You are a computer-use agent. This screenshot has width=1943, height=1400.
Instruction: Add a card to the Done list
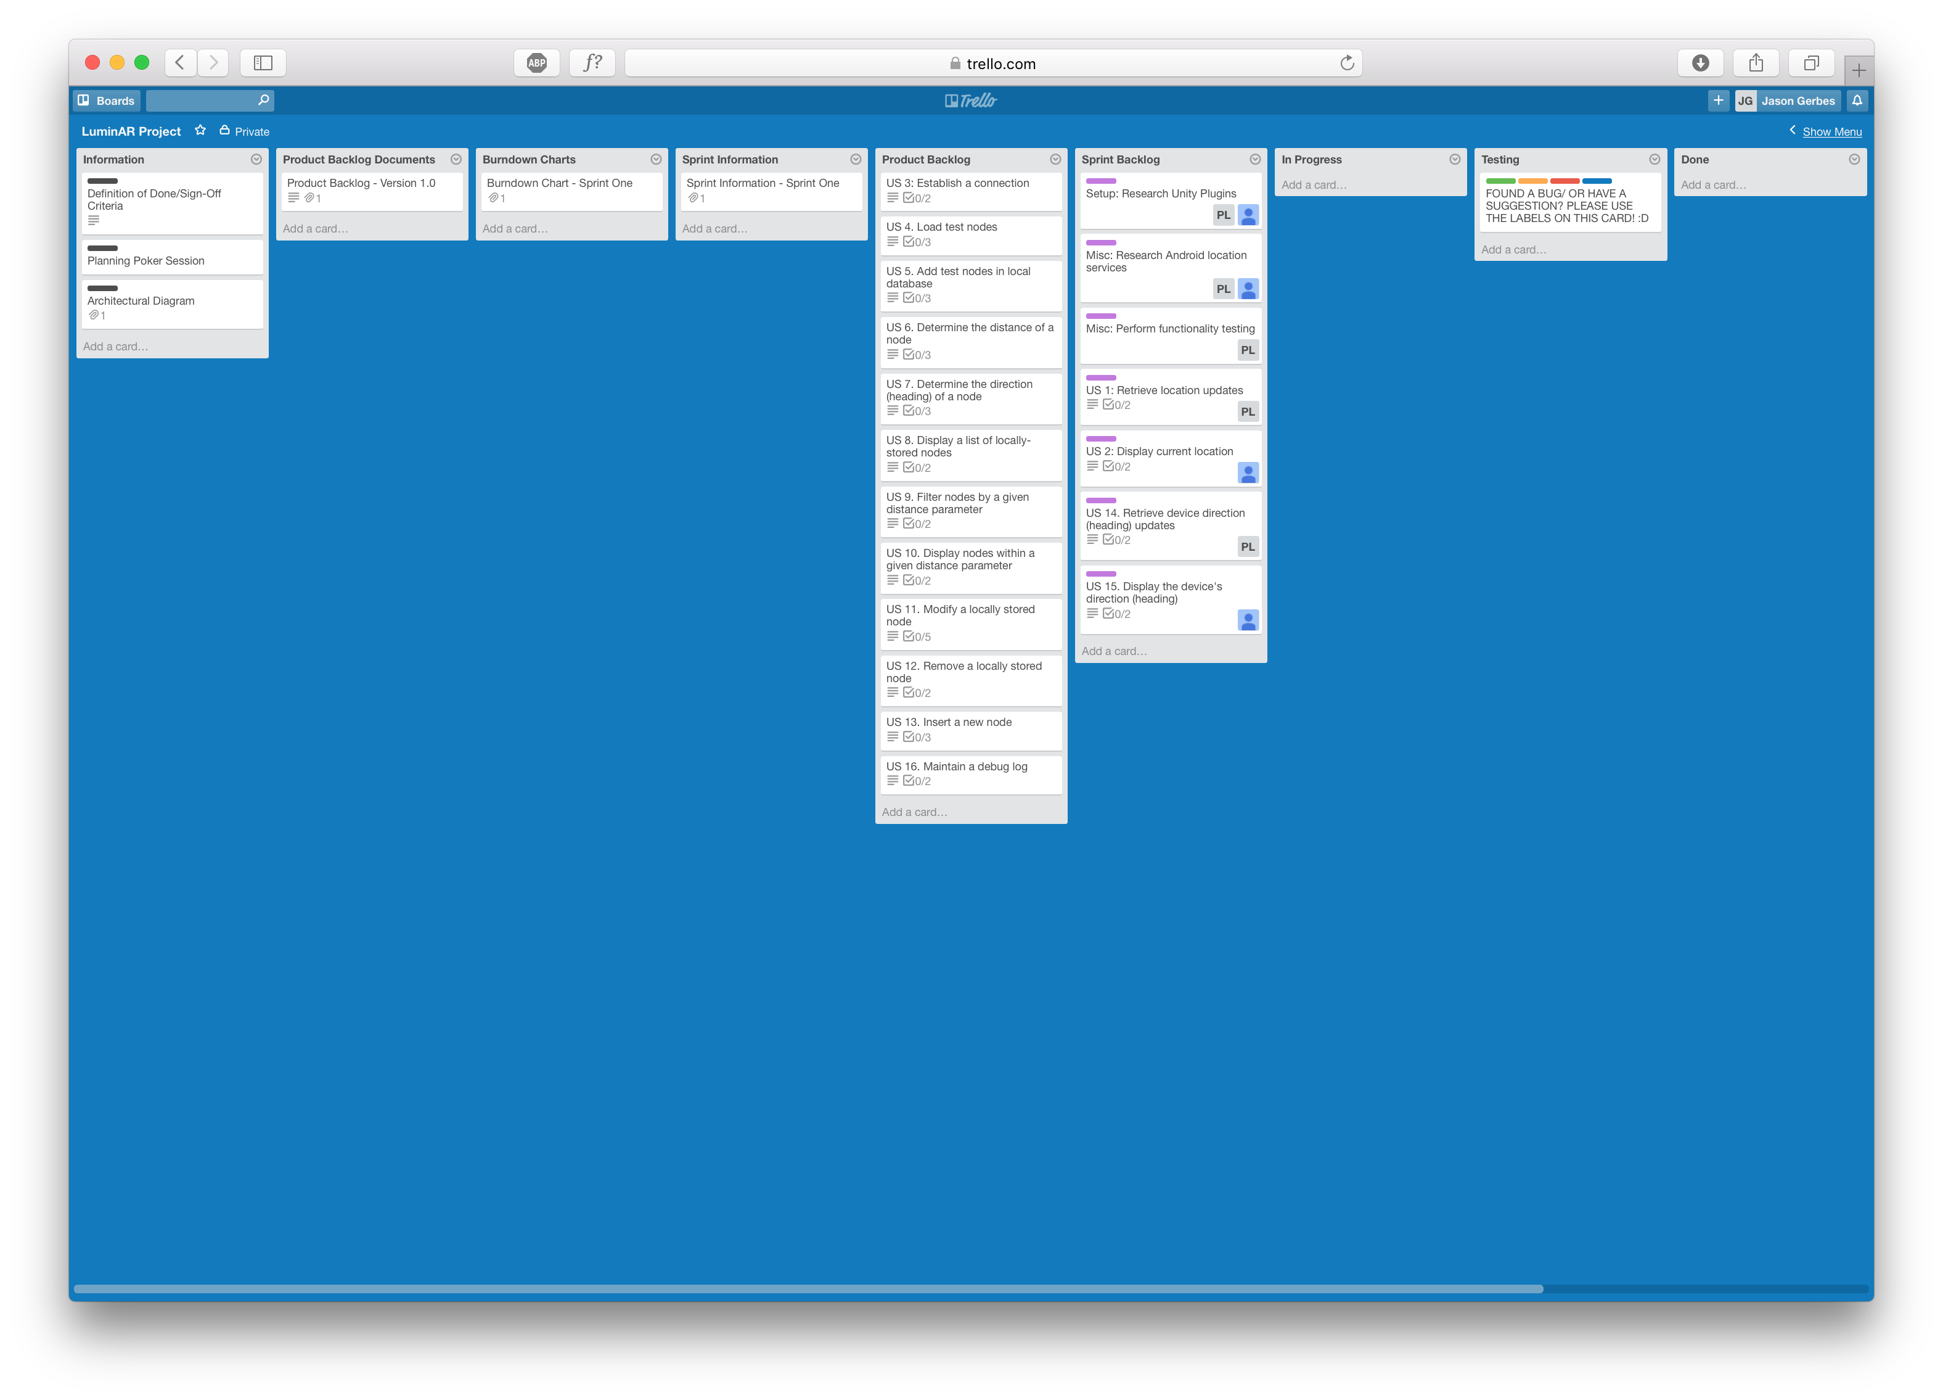1712,184
